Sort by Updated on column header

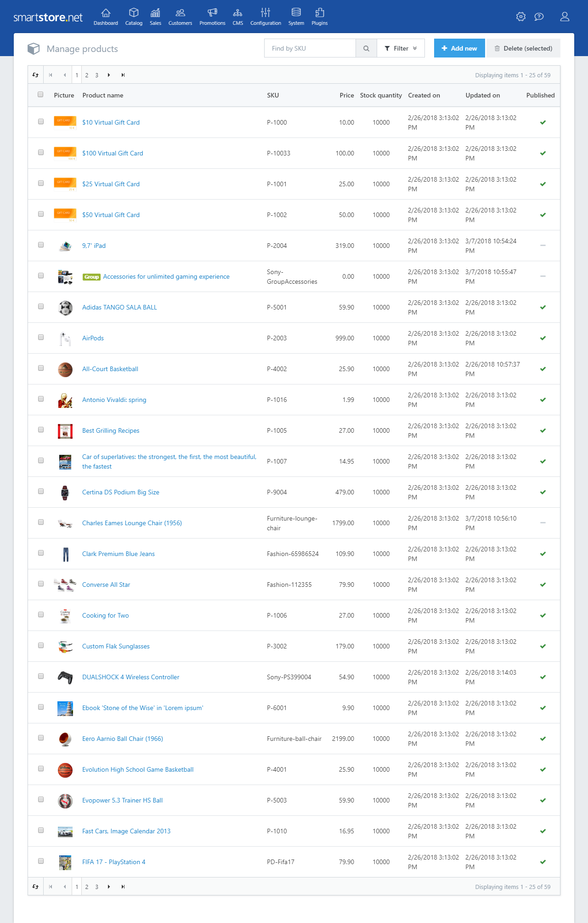tap(483, 95)
